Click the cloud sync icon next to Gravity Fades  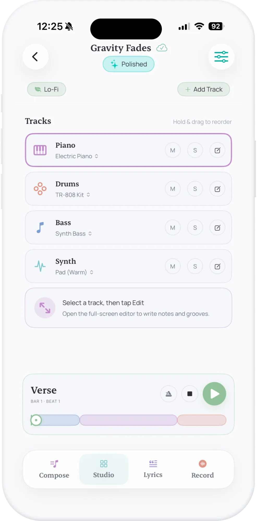point(162,48)
